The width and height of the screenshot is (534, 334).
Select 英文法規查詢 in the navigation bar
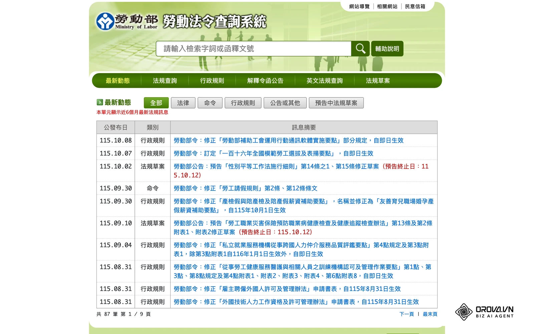coord(325,81)
